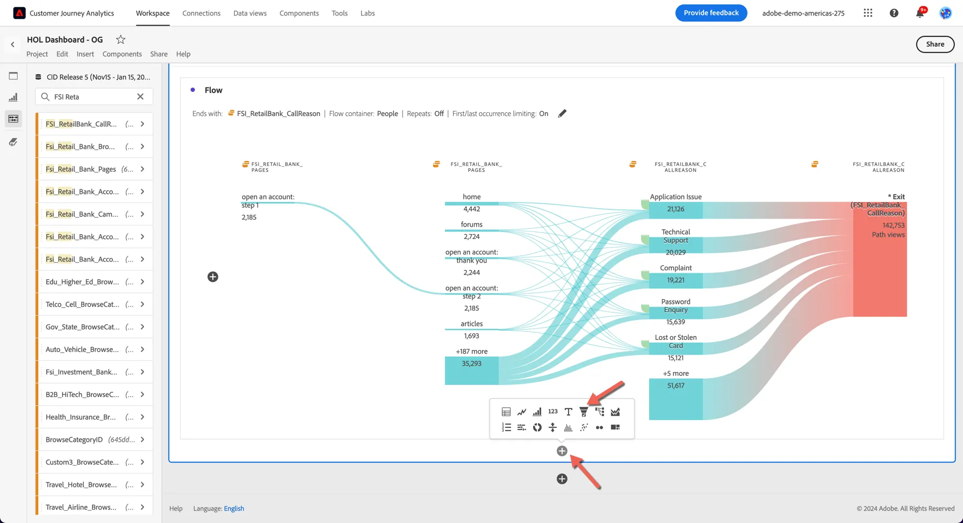This screenshot has width=963, height=523.
Task: Expand Telco_Cell_BrowseCat... component chevron
Action: click(x=142, y=304)
